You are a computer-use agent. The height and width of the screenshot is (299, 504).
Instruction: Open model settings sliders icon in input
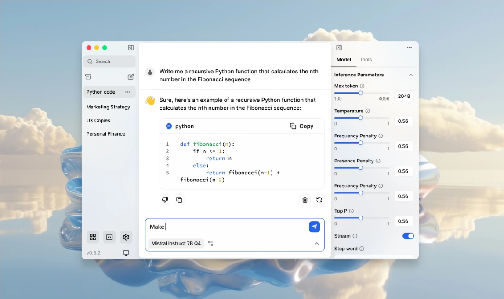210,243
